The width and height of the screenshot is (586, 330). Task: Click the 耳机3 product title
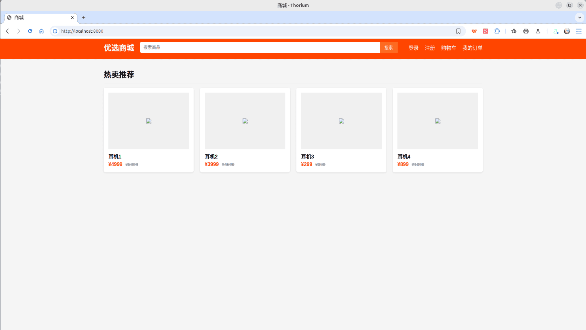(x=307, y=157)
